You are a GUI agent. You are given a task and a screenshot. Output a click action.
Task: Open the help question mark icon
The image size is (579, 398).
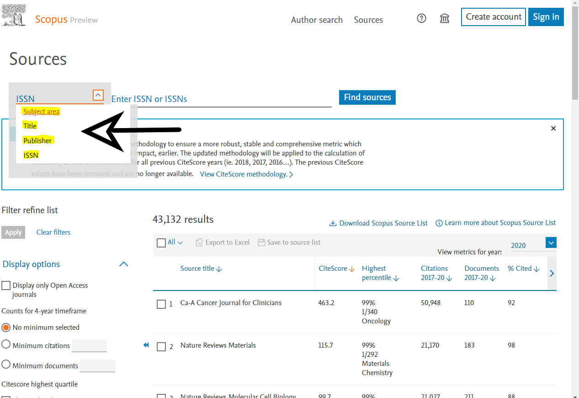(x=421, y=18)
